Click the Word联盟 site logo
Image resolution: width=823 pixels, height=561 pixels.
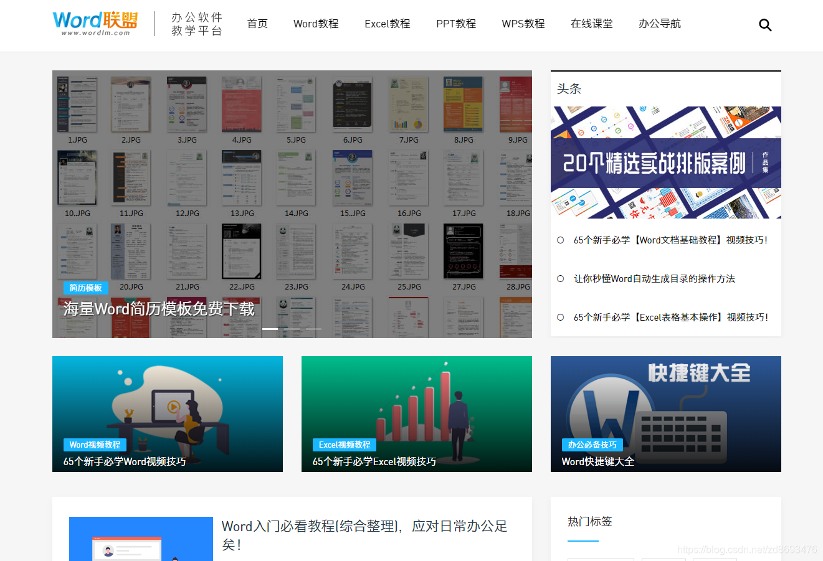pyautogui.click(x=95, y=24)
